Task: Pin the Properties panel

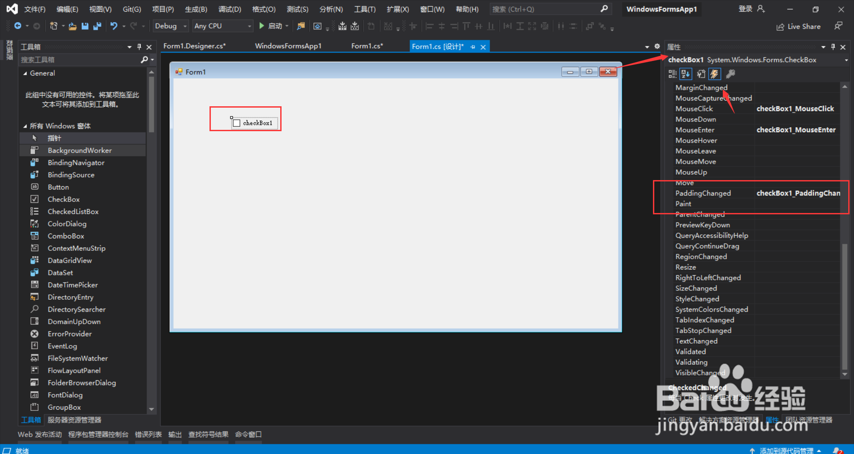Action: pos(833,47)
